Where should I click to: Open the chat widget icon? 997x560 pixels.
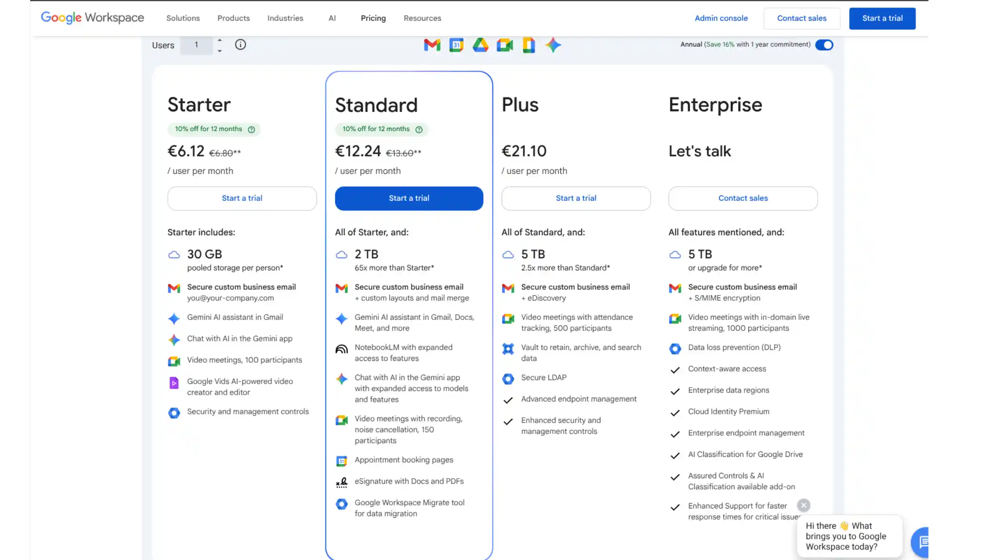pos(920,542)
